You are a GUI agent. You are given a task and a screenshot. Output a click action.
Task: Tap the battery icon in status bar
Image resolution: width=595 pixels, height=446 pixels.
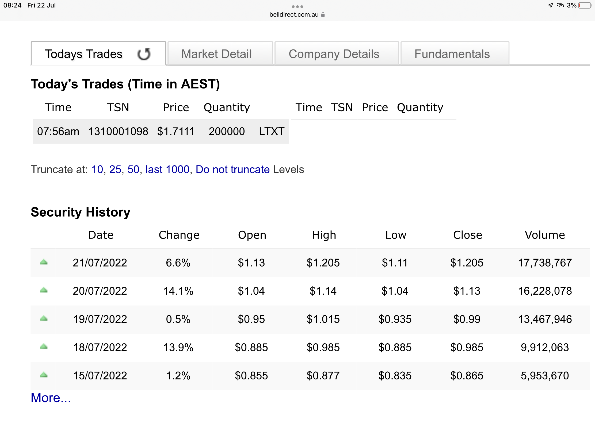tap(585, 5)
